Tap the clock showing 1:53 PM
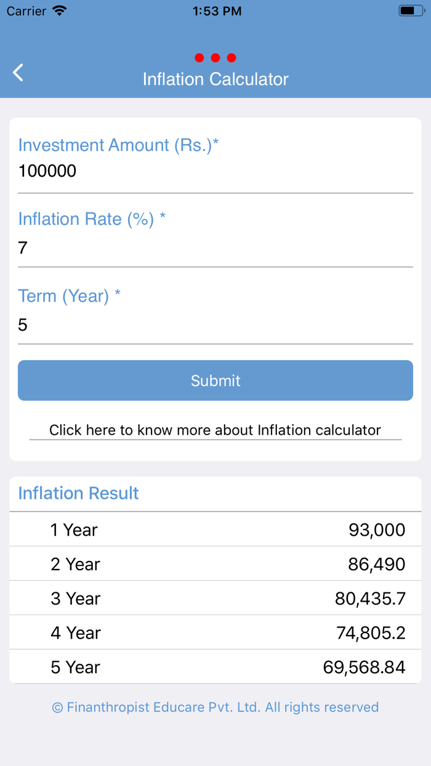The width and height of the screenshot is (431, 766). click(217, 10)
